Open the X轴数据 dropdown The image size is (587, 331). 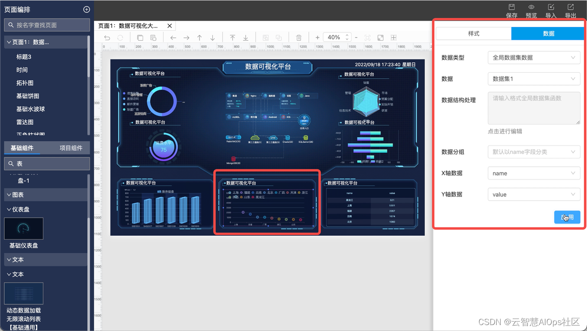pyautogui.click(x=534, y=173)
